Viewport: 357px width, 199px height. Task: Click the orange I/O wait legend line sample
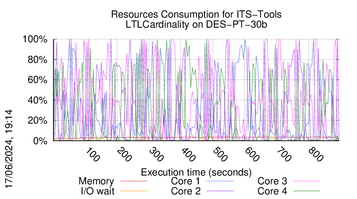134,191
